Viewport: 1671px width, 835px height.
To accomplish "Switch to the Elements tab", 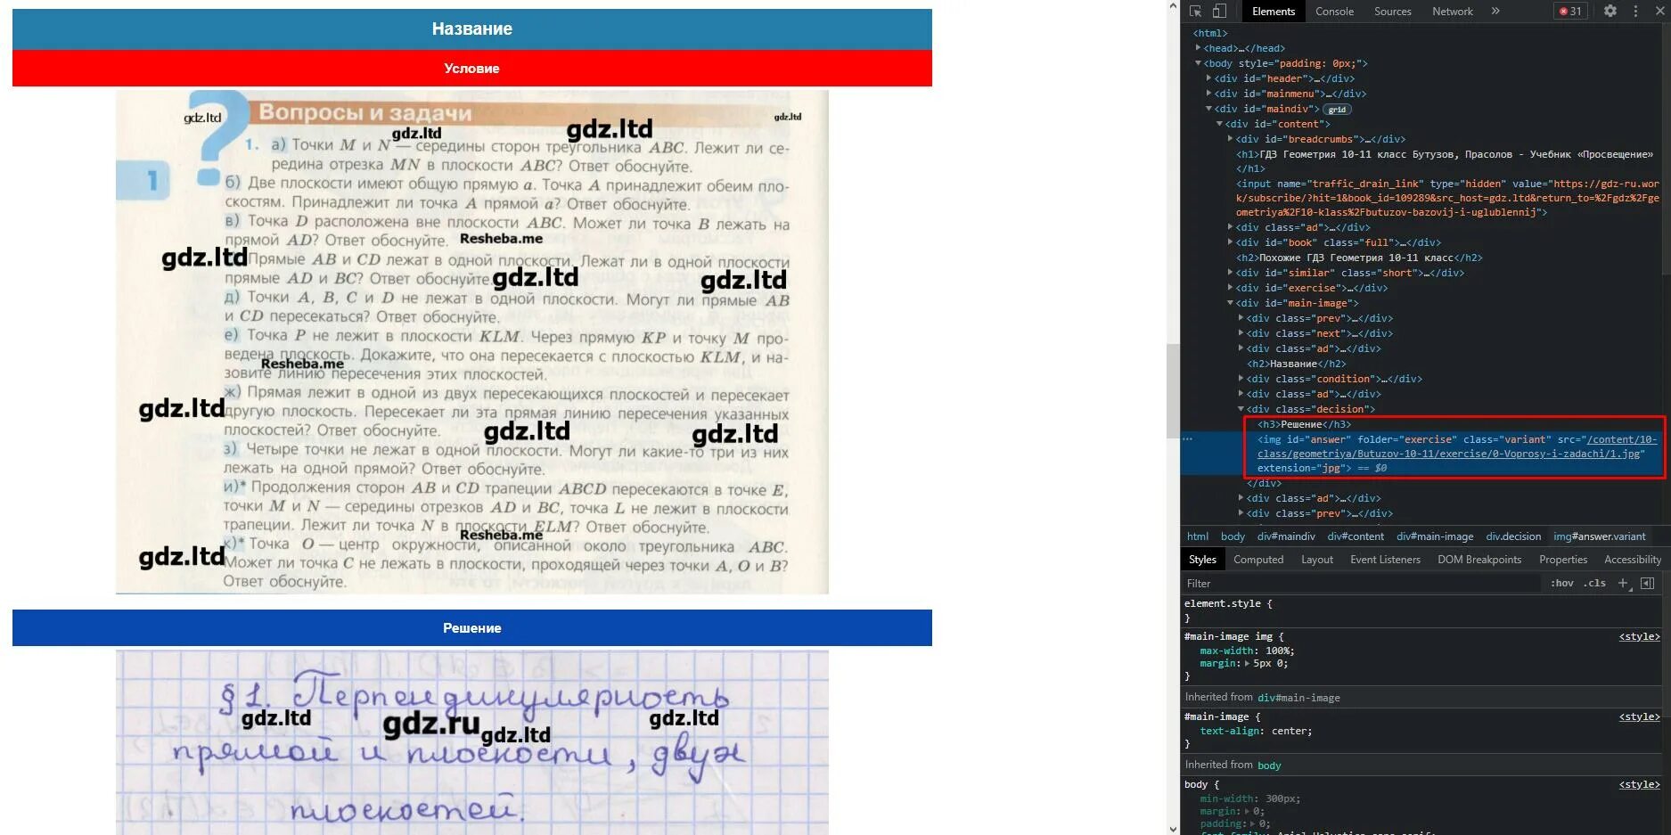I will coord(1273,12).
